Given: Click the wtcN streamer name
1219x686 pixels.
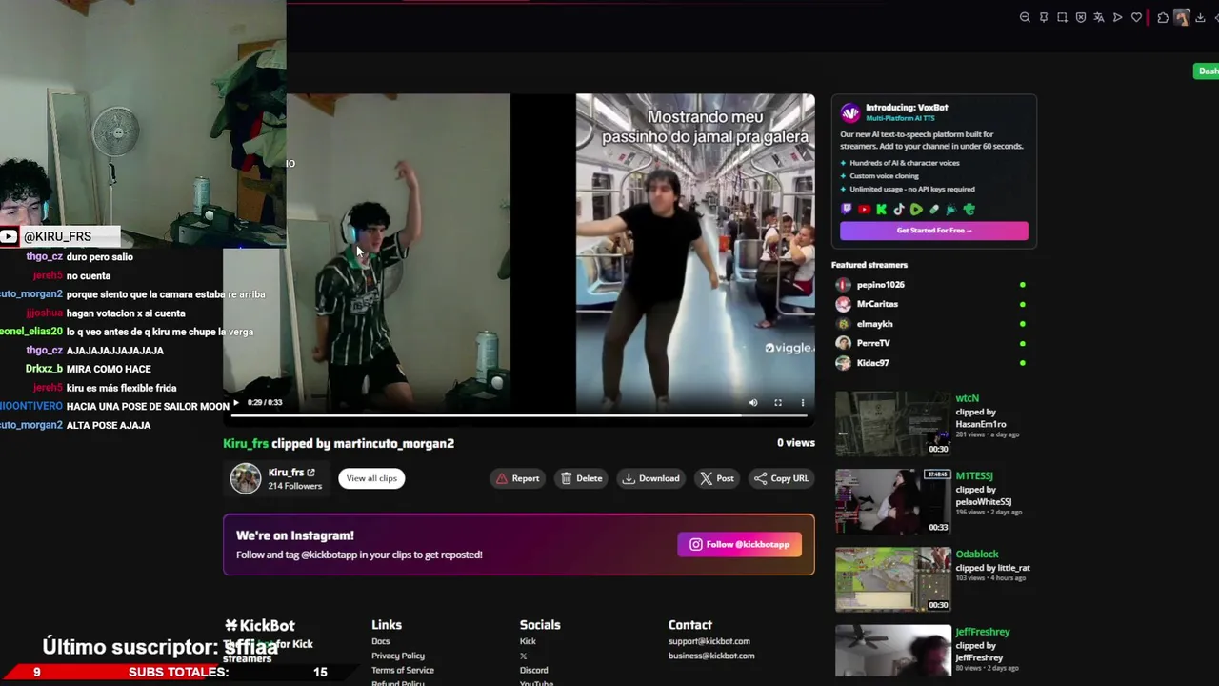Looking at the screenshot, I should point(967,398).
